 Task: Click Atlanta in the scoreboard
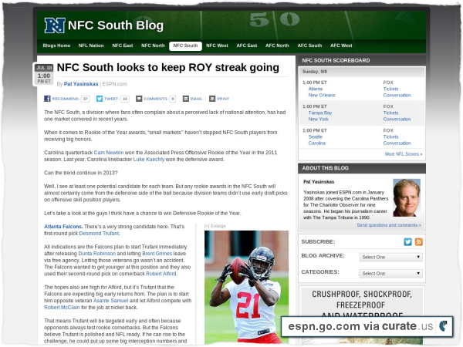[x=316, y=89]
